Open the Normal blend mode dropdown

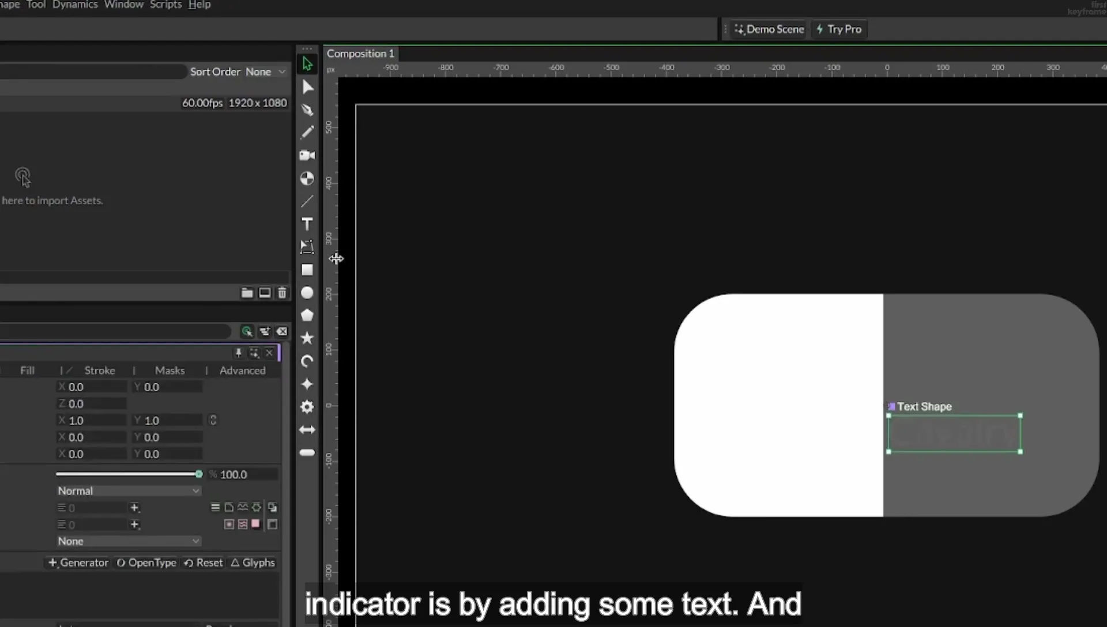point(128,491)
